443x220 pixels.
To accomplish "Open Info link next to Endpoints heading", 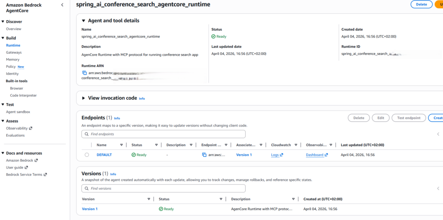I will coord(117,118).
